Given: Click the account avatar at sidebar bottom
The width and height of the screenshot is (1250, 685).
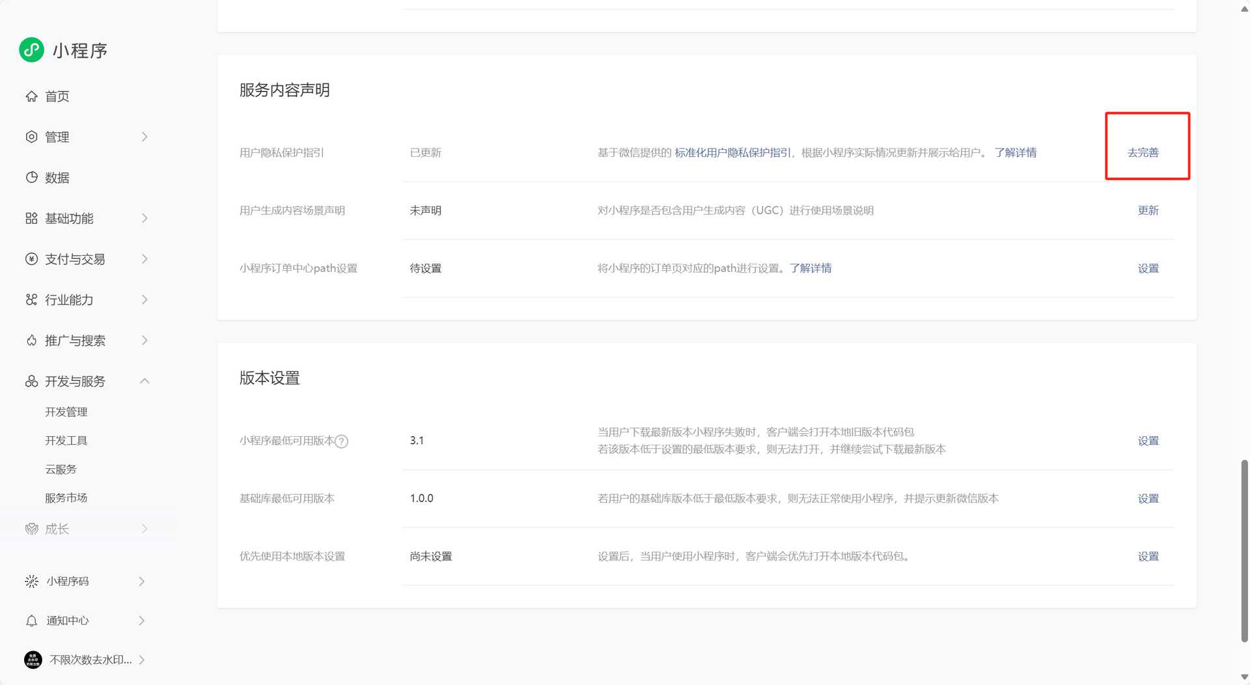Looking at the screenshot, I should tap(33, 660).
